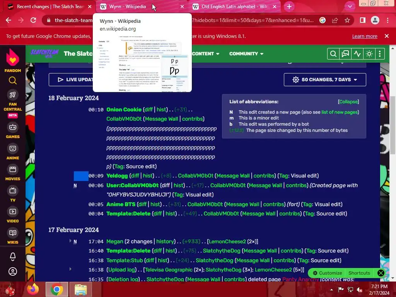Expand the Megan grouped changes arrow
The image size is (396, 297).
70,241
